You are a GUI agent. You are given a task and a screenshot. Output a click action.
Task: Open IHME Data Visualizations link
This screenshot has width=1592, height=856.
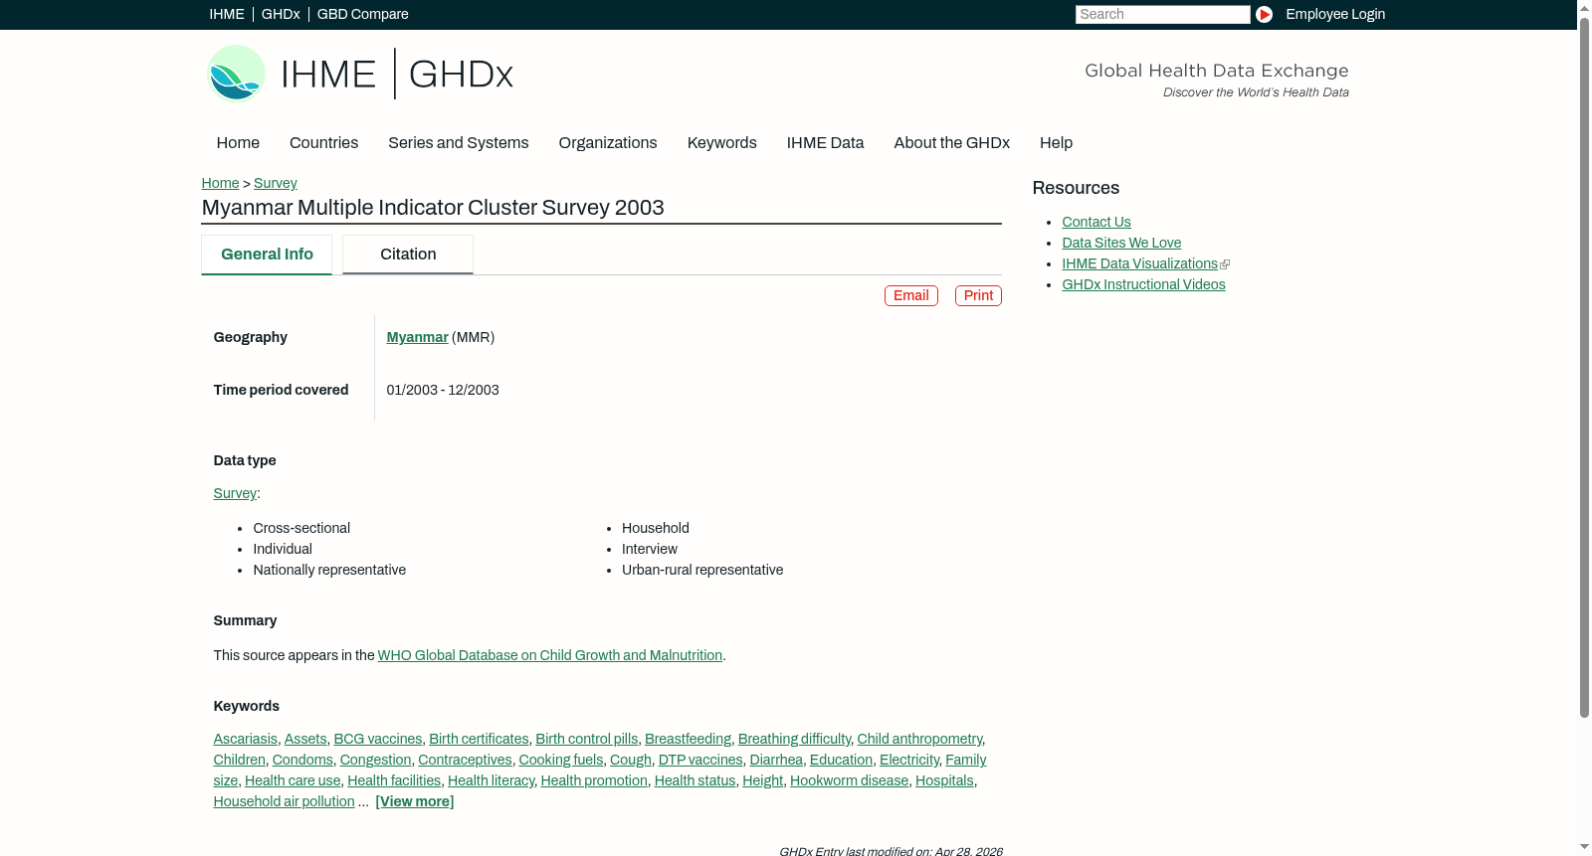[x=1139, y=263]
